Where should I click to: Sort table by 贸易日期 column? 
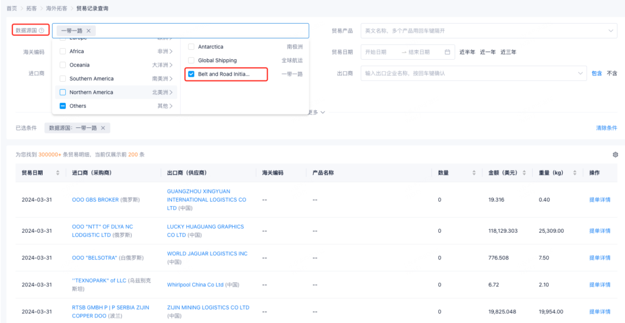click(58, 173)
